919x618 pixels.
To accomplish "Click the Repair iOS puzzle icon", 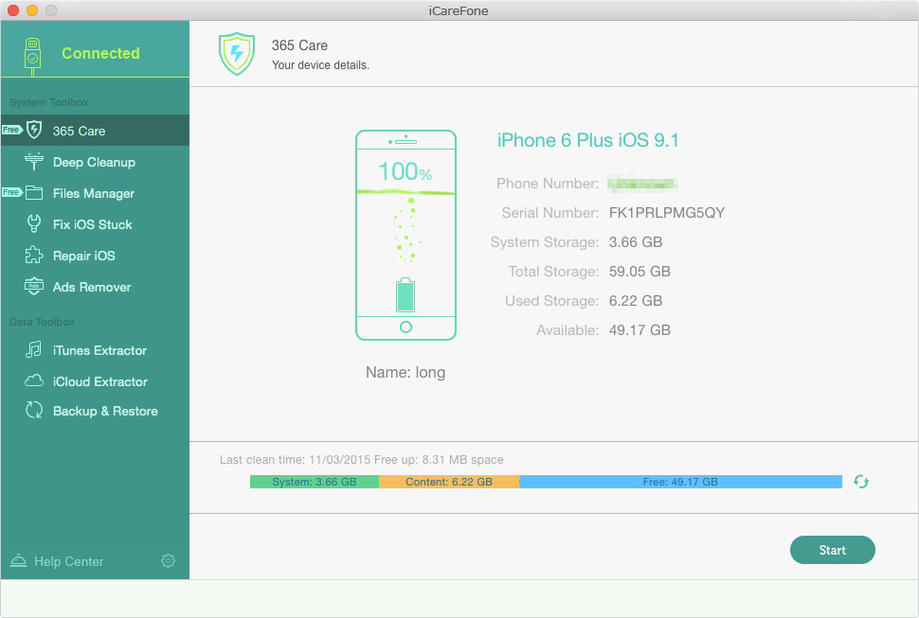I will click(x=34, y=255).
